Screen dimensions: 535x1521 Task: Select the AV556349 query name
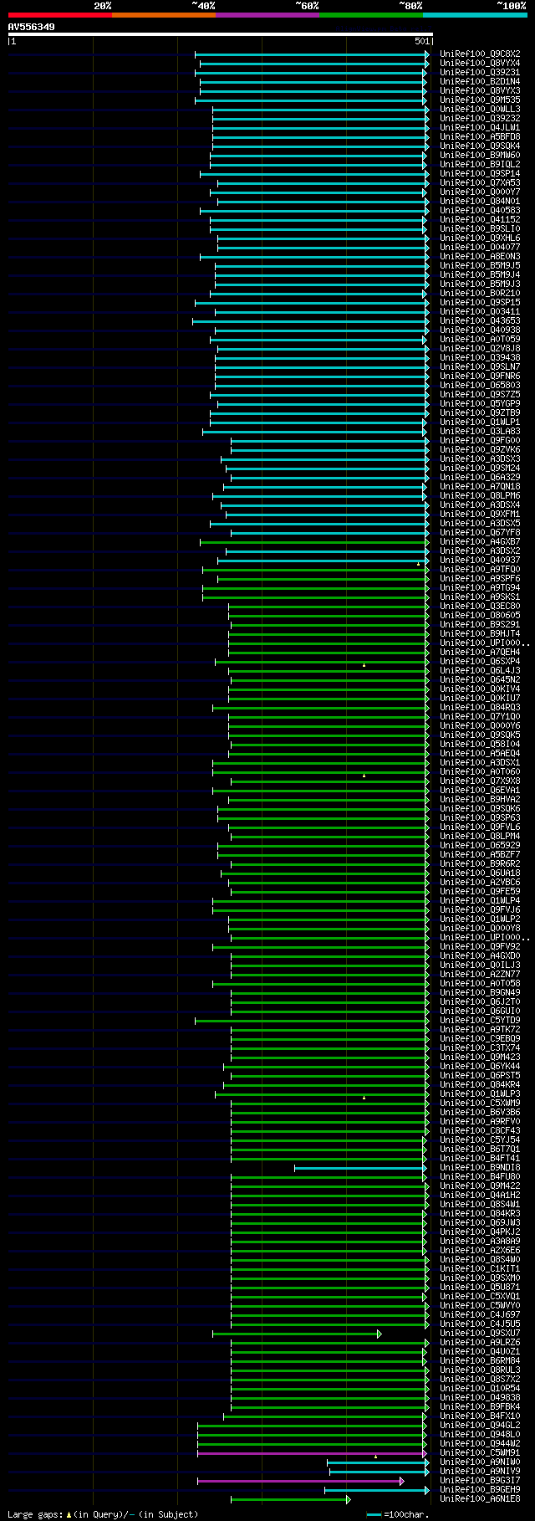(32, 27)
